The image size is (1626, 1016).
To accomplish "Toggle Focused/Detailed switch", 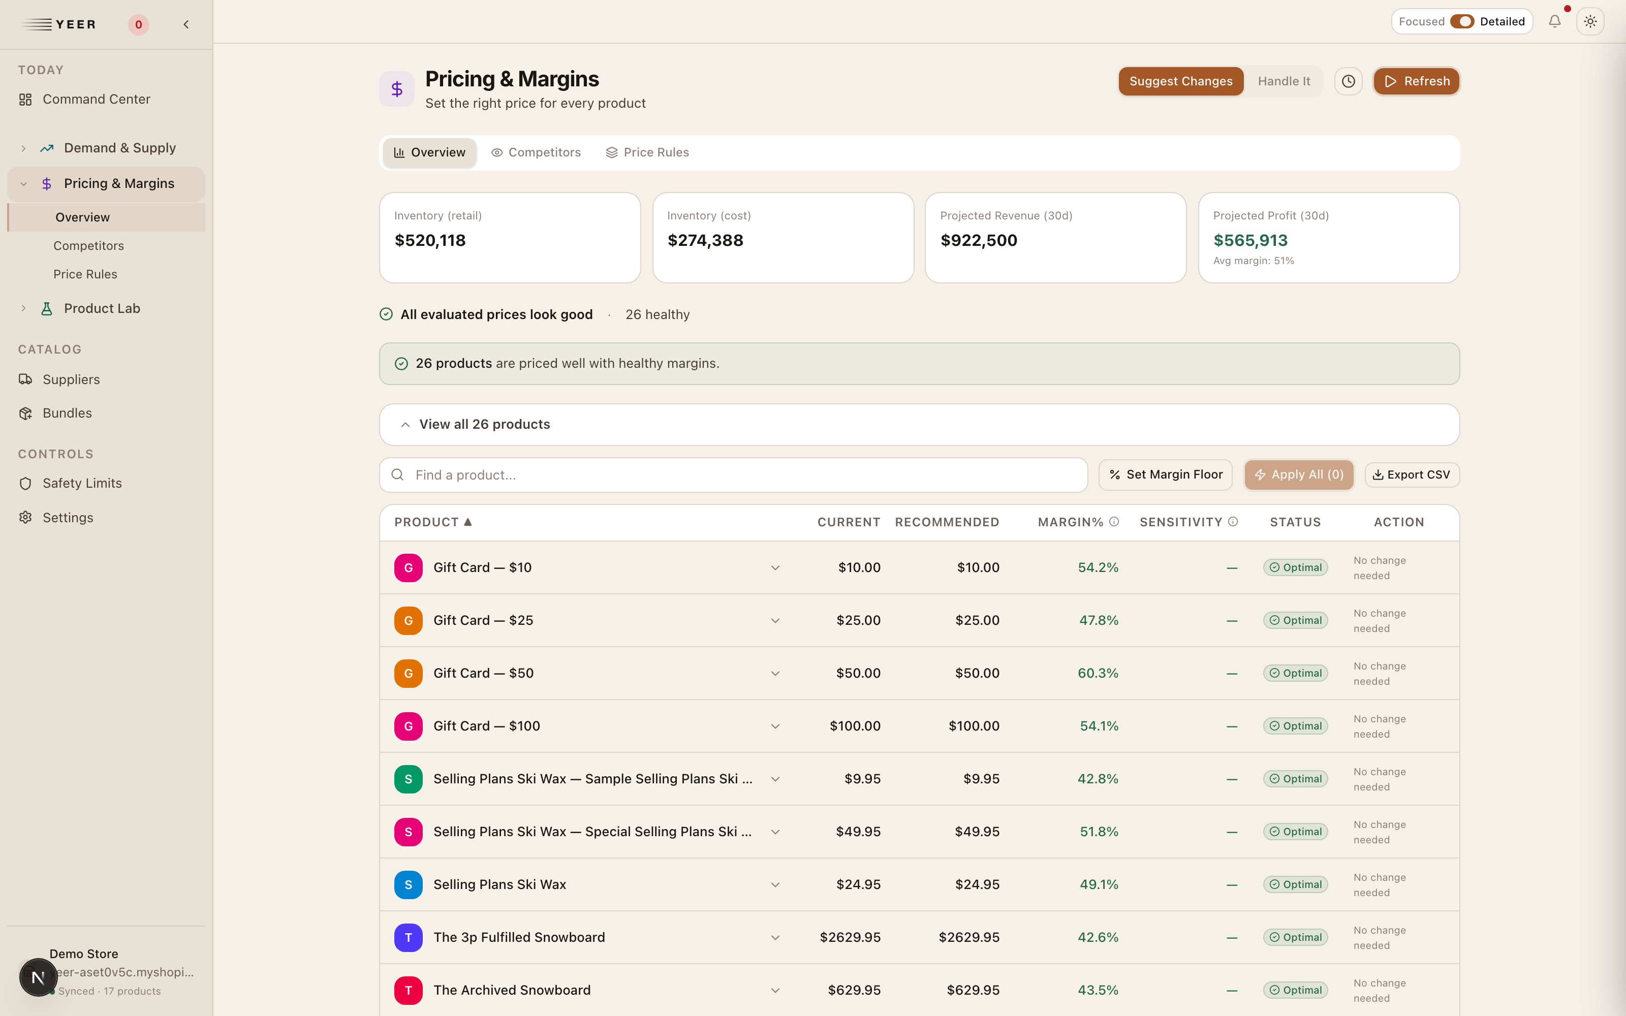I will [1461, 21].
